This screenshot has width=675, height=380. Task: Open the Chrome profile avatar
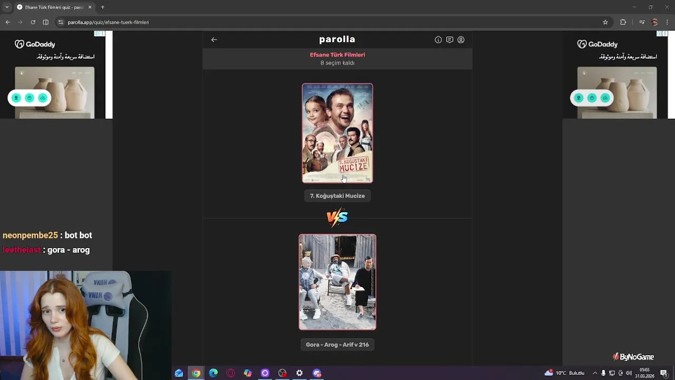(655, 22)
